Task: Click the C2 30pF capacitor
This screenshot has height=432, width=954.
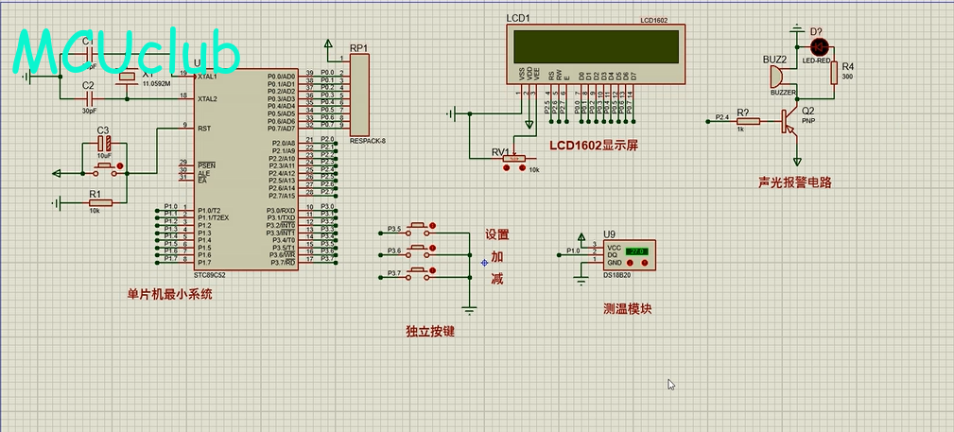Action: [x=89, y=98]
